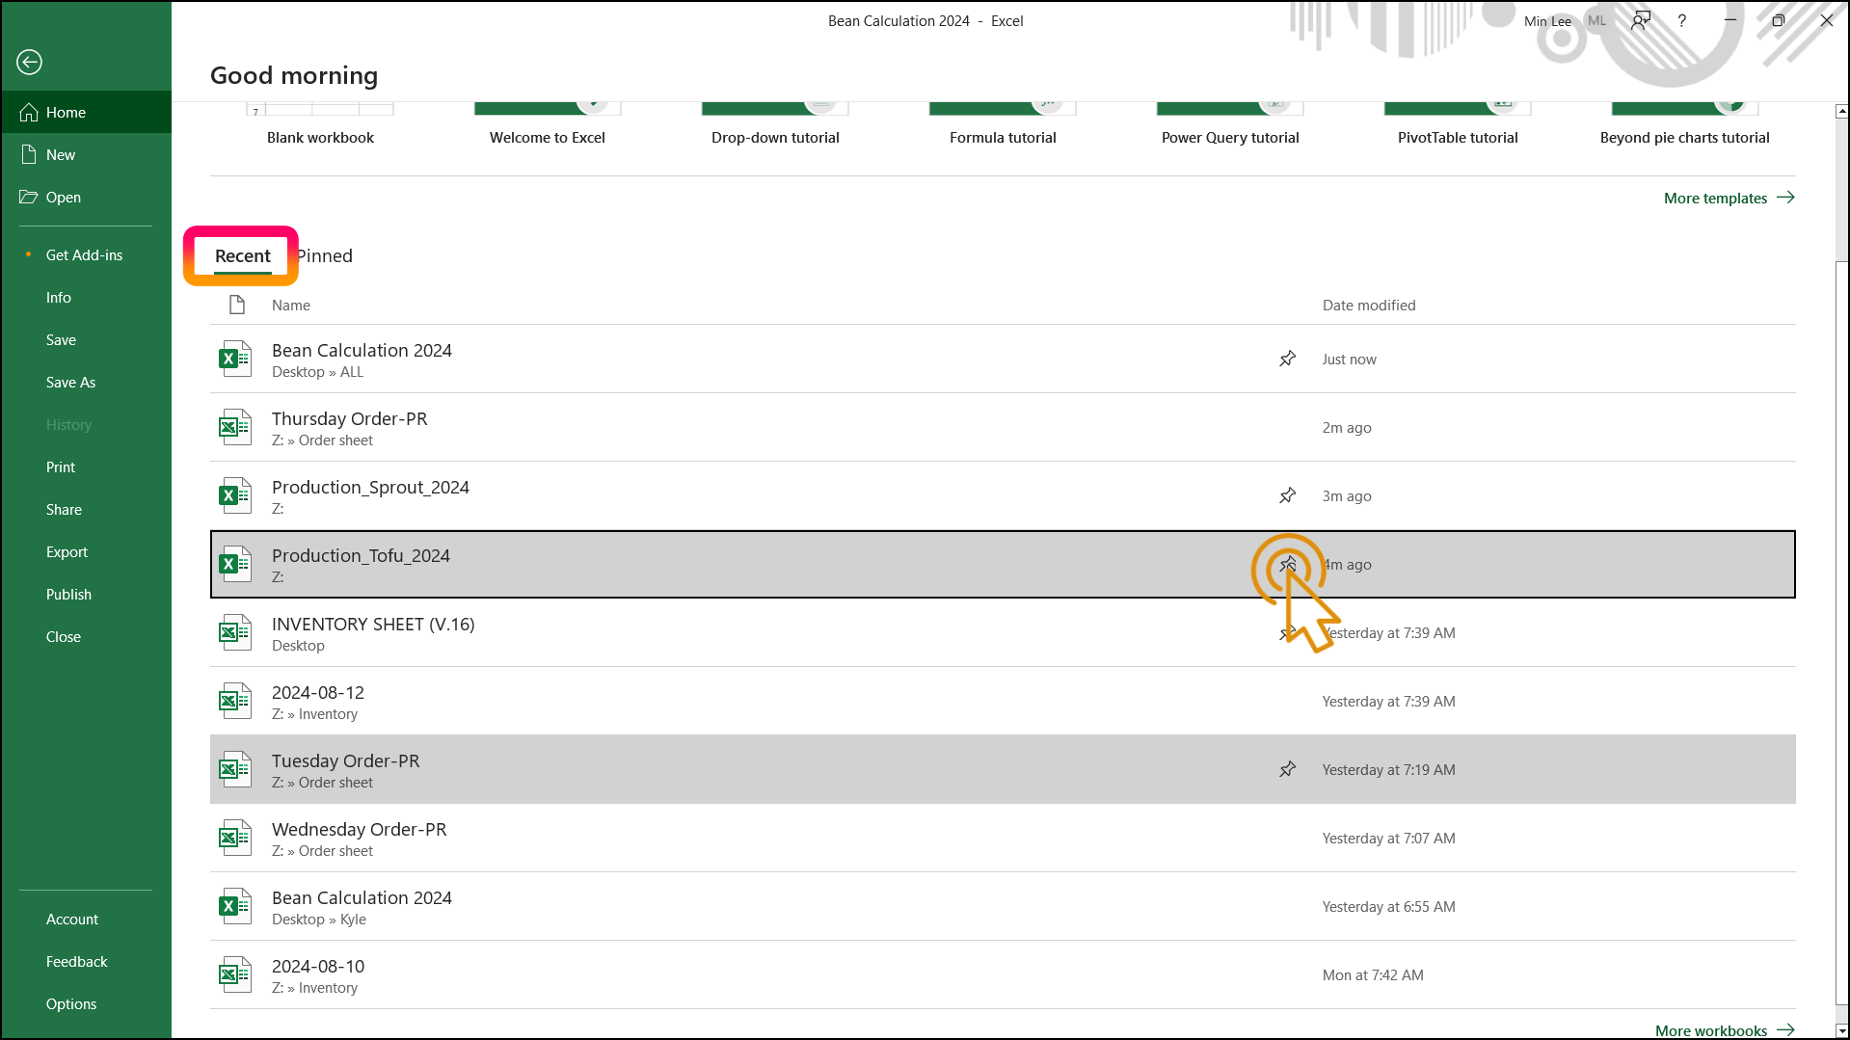Pin Bean Calculation 2024 in Desktop » ALL
The width and height of the screenshot is (1850, 1040).
click(1287, 359)
